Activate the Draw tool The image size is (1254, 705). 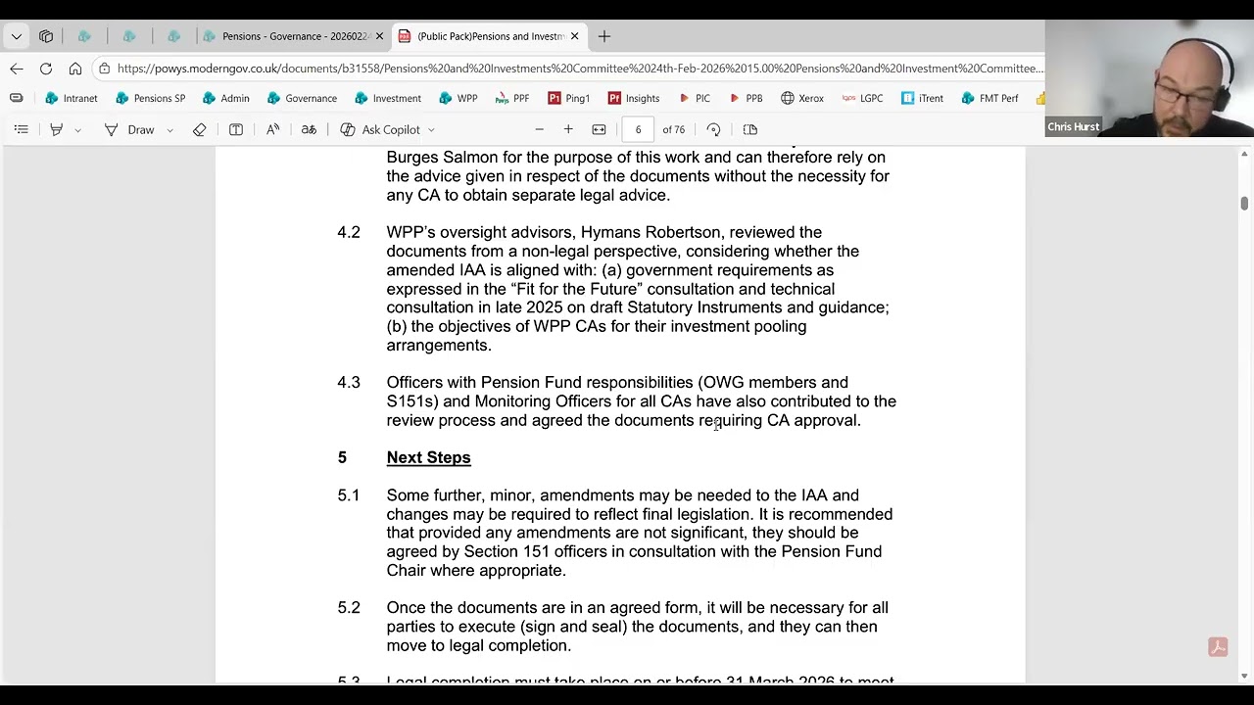(129, 129)
